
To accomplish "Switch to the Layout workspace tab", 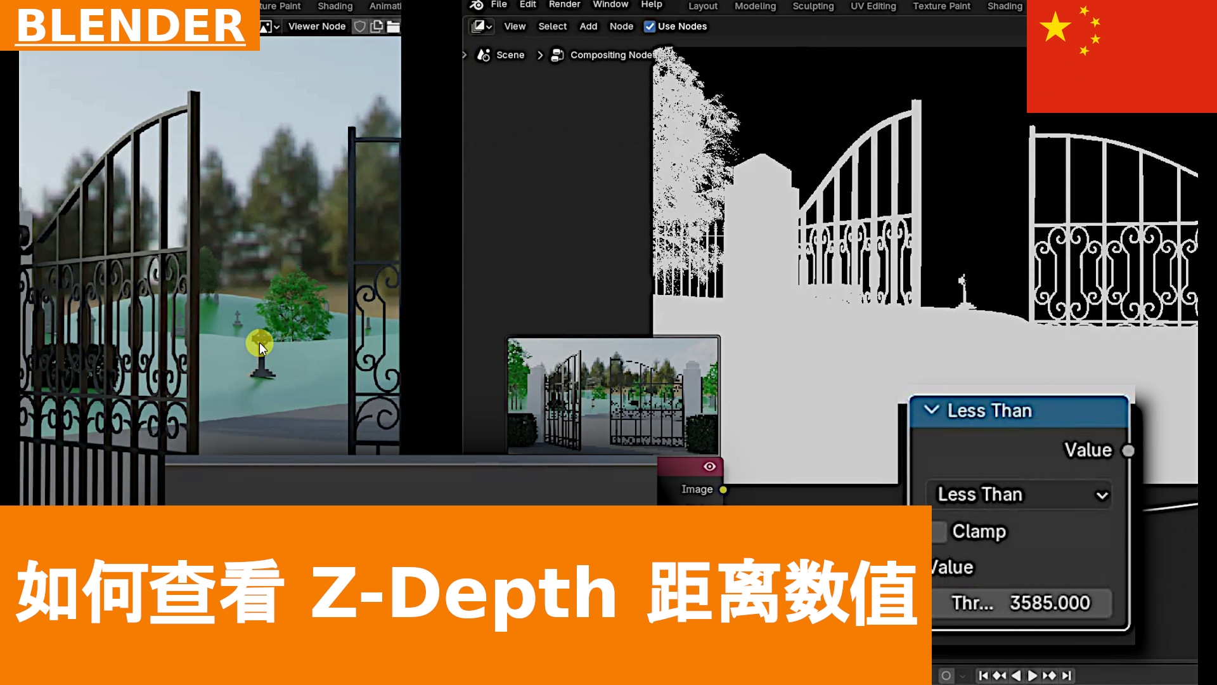I will 703,6.
